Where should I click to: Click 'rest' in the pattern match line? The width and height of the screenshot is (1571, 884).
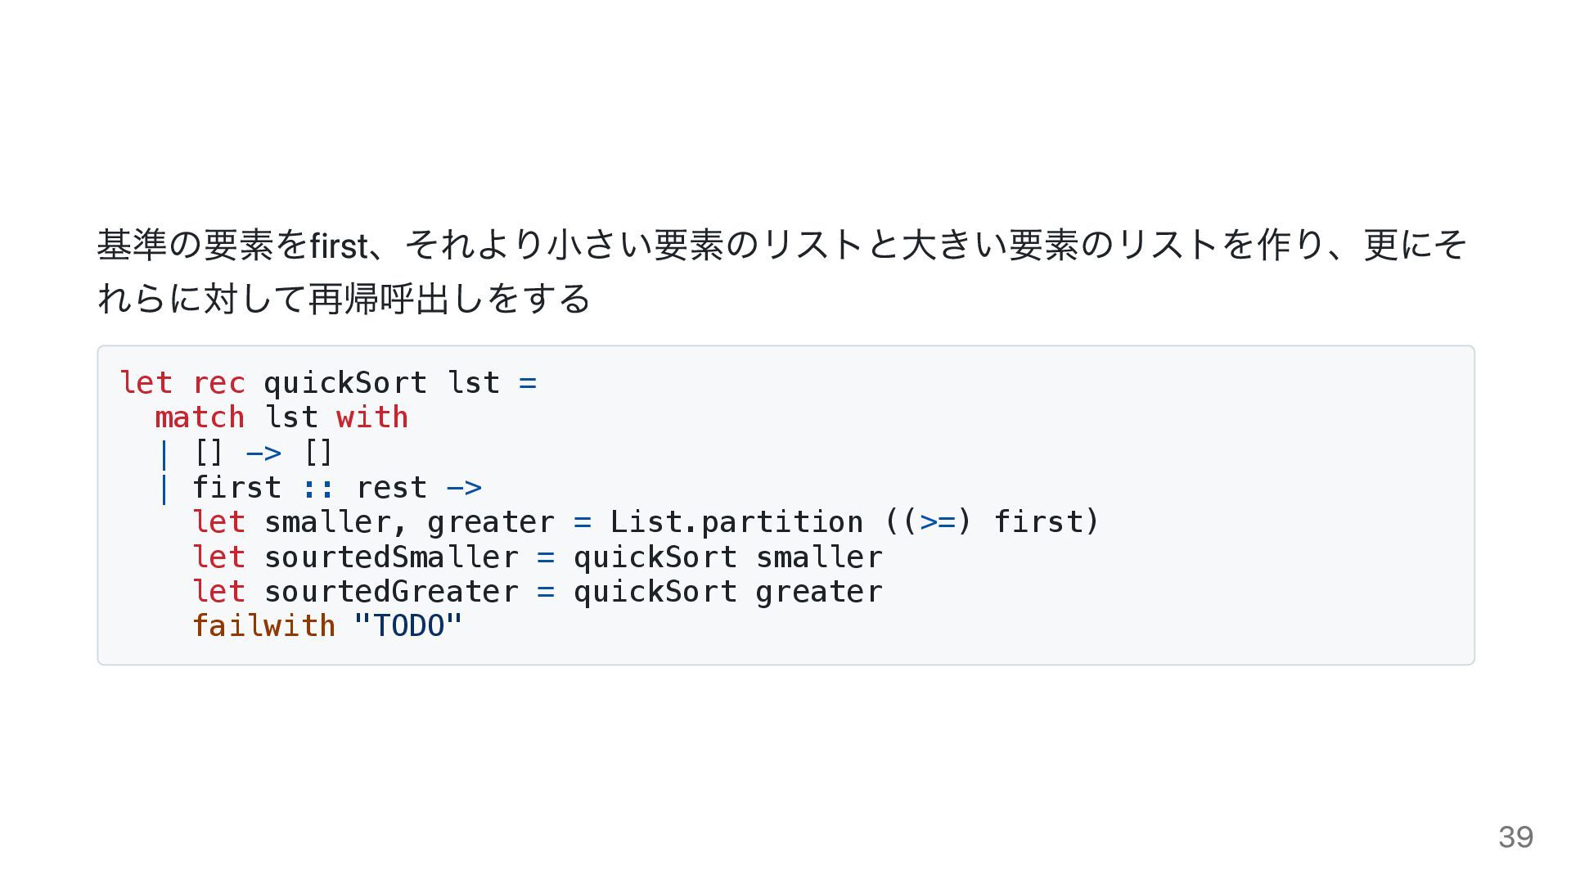tap(391, 488)
